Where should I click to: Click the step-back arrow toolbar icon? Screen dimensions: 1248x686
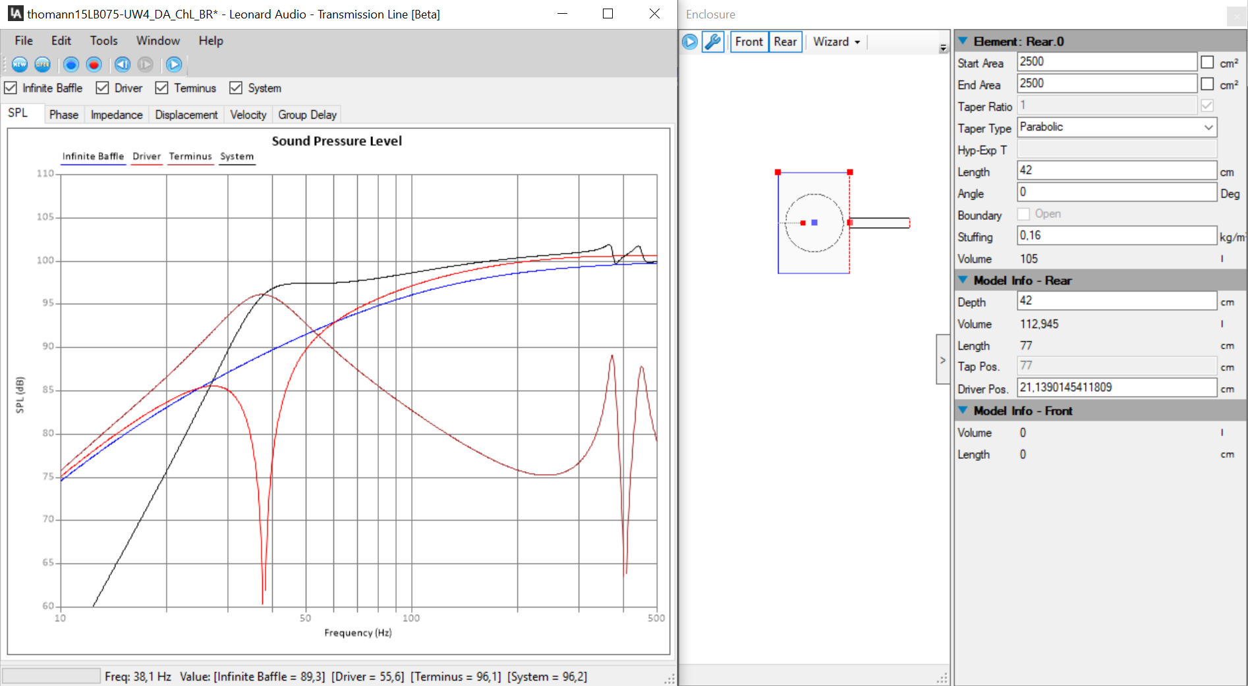pyautogui.click(x=123, y=65)
